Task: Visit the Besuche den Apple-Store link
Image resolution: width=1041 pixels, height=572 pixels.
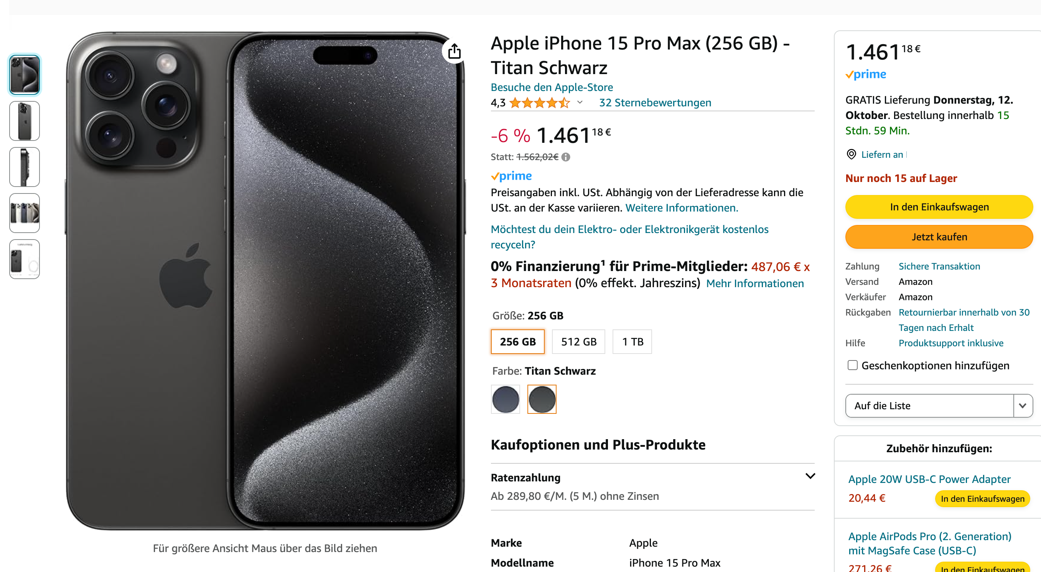Action: [552, 88]
